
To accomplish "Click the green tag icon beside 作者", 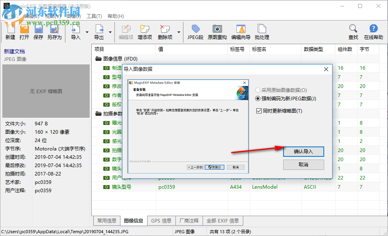I will pos(106,95).
